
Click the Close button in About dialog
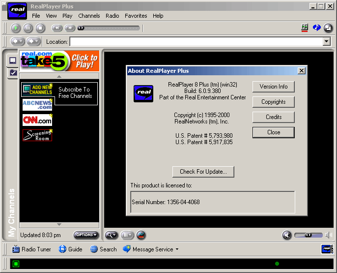point(273,132)
